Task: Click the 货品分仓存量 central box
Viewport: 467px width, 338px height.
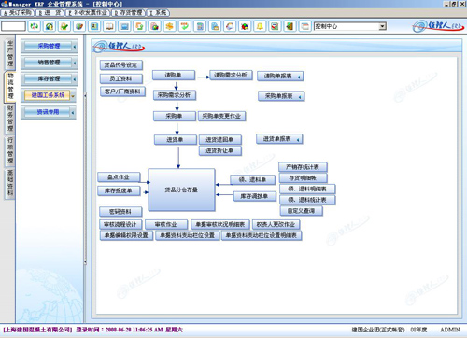Action: 181,190
